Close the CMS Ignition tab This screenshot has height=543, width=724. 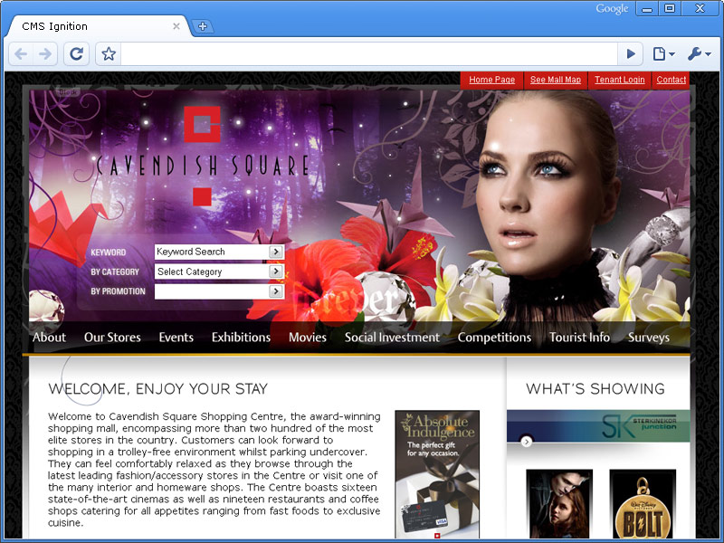[176, 26]
